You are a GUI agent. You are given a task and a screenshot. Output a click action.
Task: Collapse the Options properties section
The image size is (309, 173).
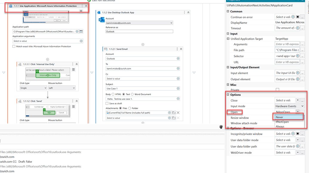tap(228, 95)
